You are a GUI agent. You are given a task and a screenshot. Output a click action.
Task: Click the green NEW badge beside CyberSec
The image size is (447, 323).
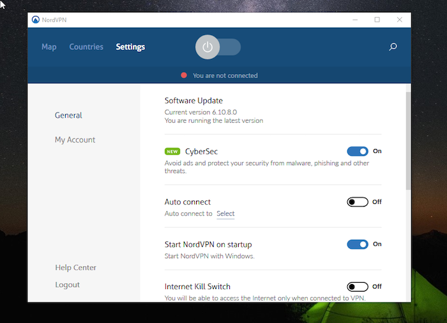[172, 152]
